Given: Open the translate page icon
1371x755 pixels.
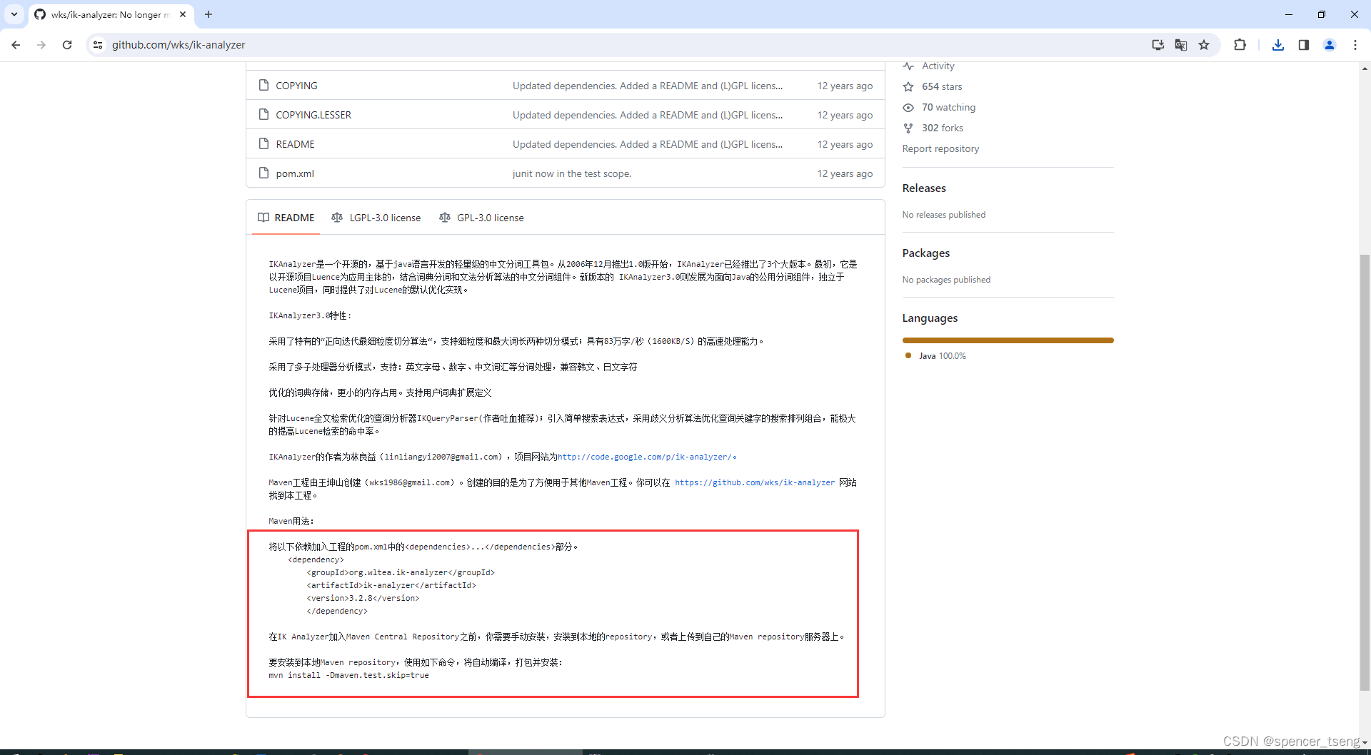Looking at the screenshot, I should pyautogui.click(x=1180, y=45).
